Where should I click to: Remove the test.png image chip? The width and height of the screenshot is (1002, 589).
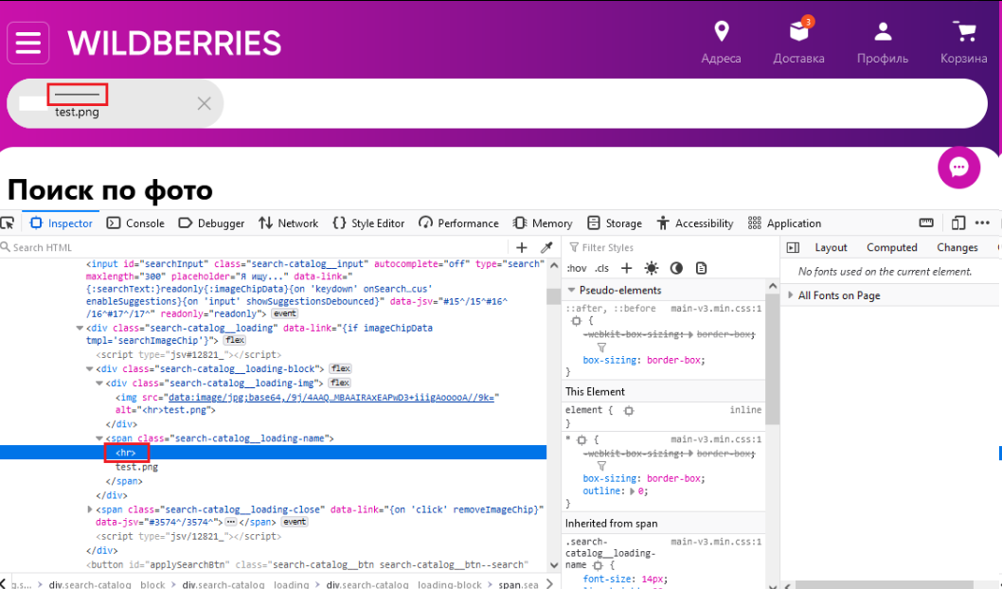pos(204,103)
